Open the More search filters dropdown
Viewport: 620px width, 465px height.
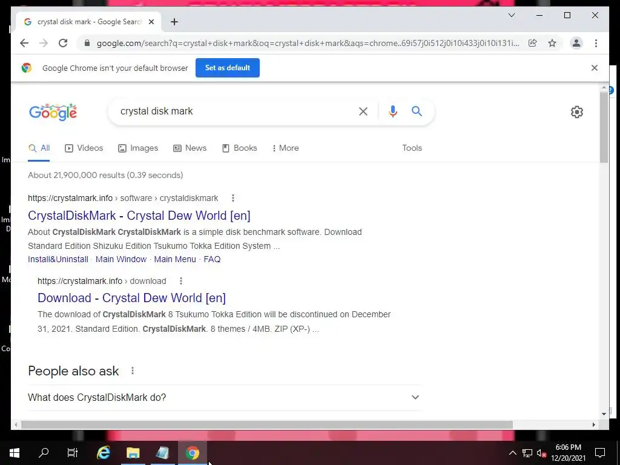pos(285,148)
